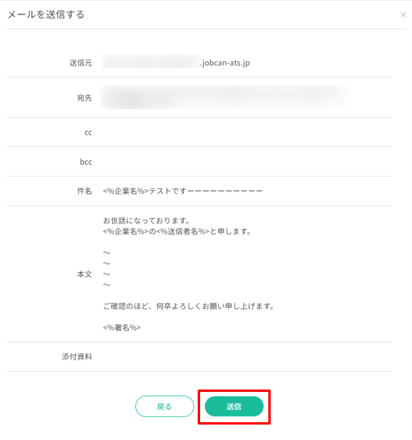Screen dimensions: 412x440
Task: Select the 件名 label
Action: pos(84,191)
